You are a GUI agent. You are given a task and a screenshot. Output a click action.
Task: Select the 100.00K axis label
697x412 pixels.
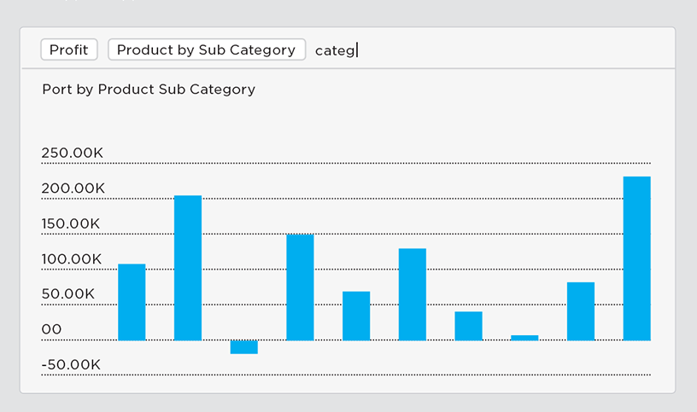pyautogui.click(x=72, y=258)
